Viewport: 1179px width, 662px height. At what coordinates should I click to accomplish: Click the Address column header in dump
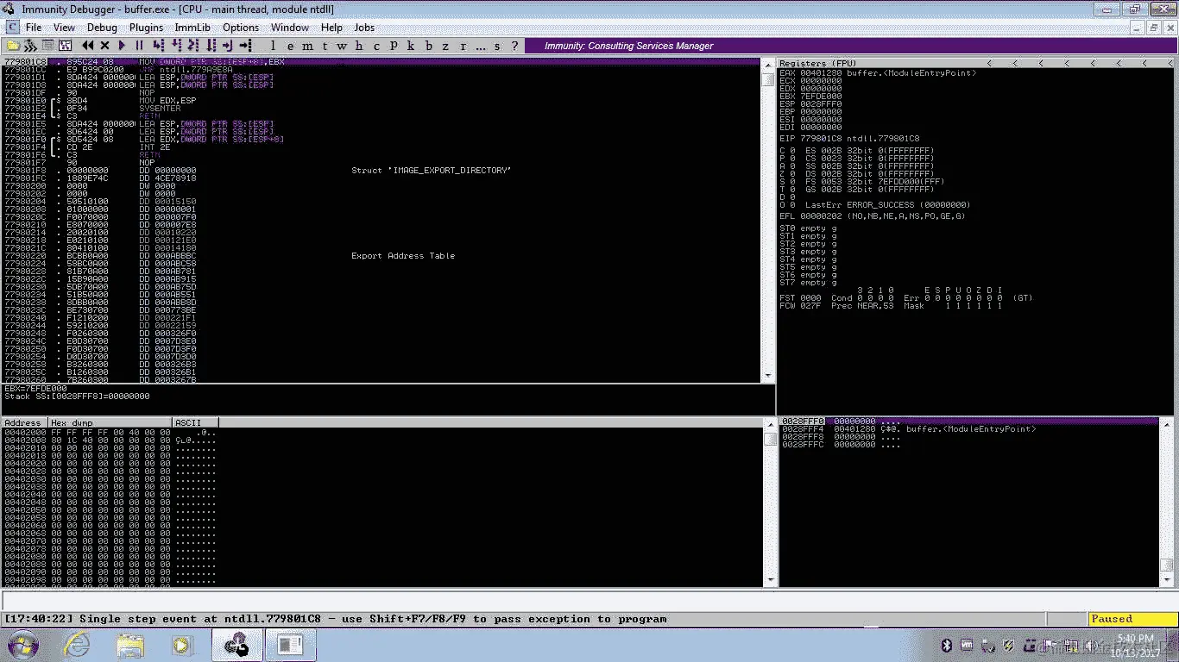point(22,422)
